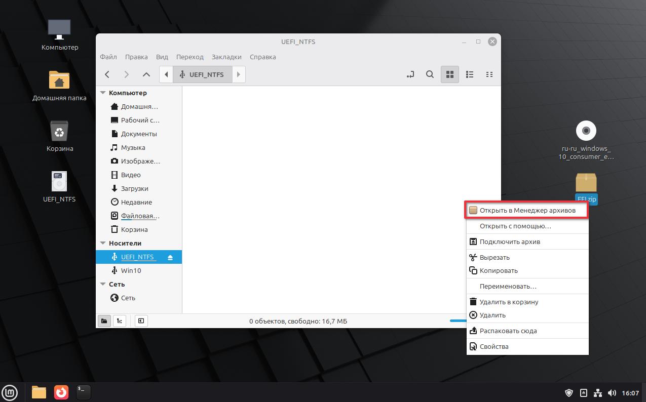Open the volume tray icon
Image resolution: width=646 pixels, height=402 pixels.
pyautogui.click(x=612, y=393)
